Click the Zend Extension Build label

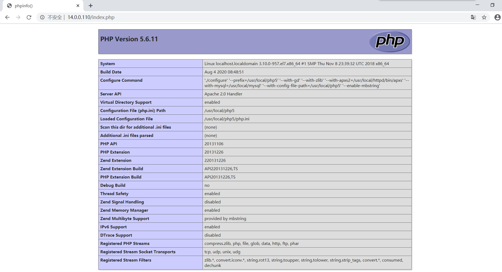(x=122, y=169)
